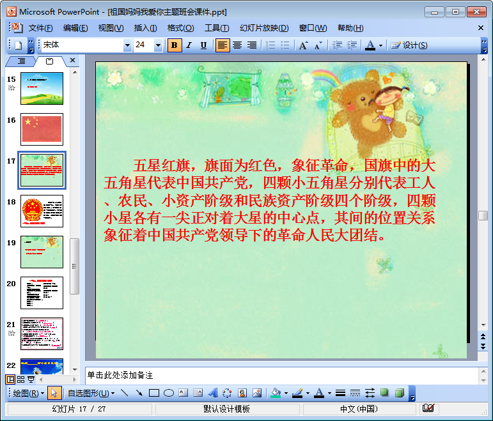This screenshot has width=493, height=421.
Task: Activate the Select Objects arrow tool
Action: [54, 393]
